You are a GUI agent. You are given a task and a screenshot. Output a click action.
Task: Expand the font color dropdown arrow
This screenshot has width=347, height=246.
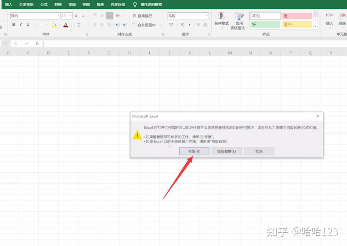(71, 25)
